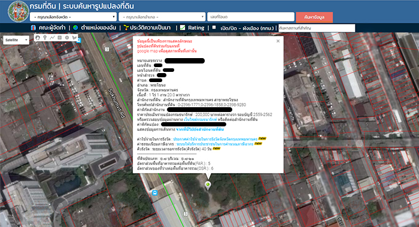Select the circle drawing tool
Viewport: 419px width, 227px height.
coord(67,38)
